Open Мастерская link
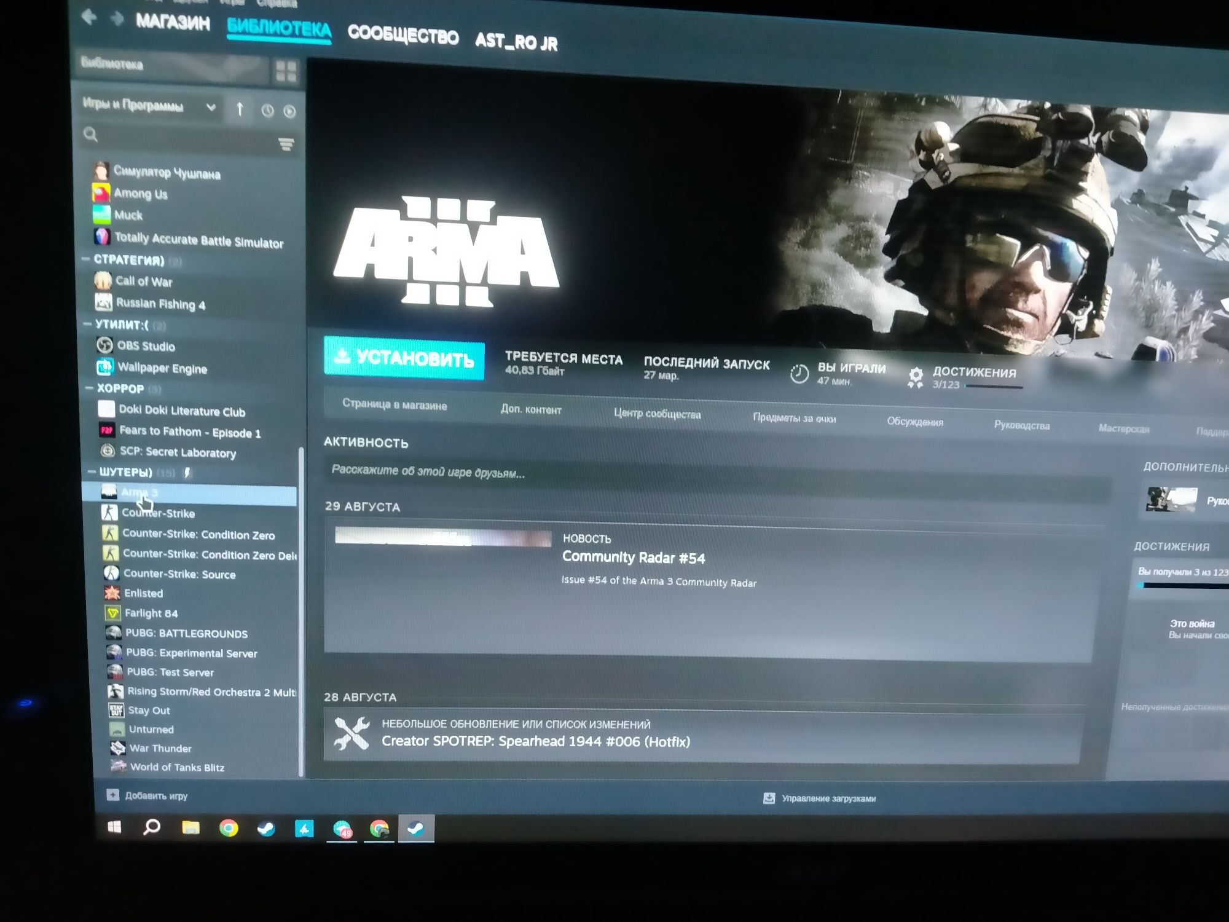 tap(1124, 428)
